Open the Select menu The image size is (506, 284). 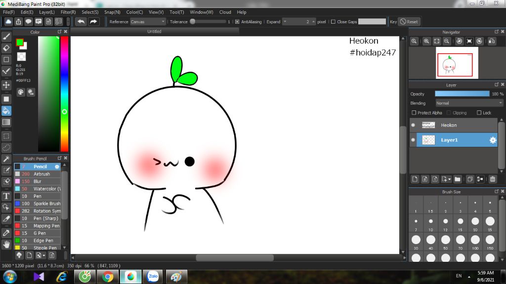(90, 12)
